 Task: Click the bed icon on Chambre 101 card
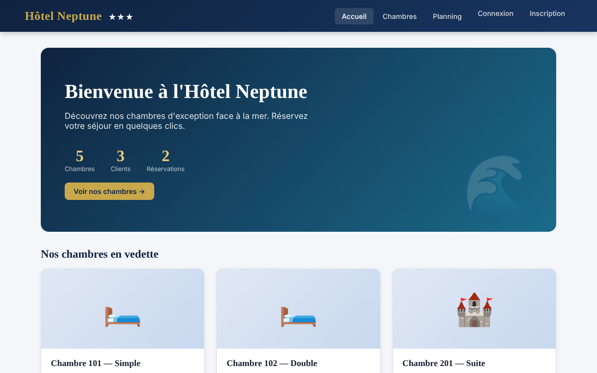pos(122,316)
